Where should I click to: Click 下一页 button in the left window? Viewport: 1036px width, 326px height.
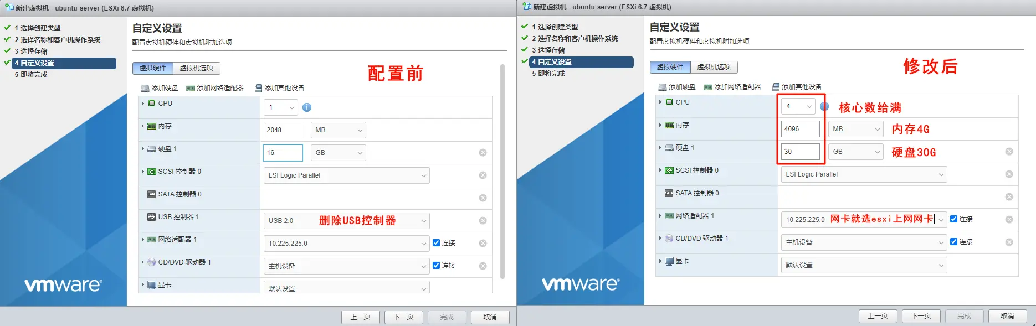coord(404,317)
